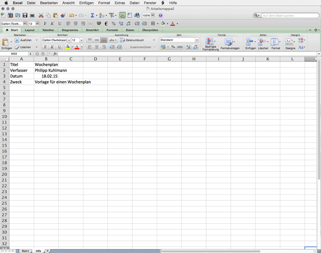Switch to the Formeln ribbon tab
The width and height of the screenshot is (321, 253).
click(x=112, y=30)
